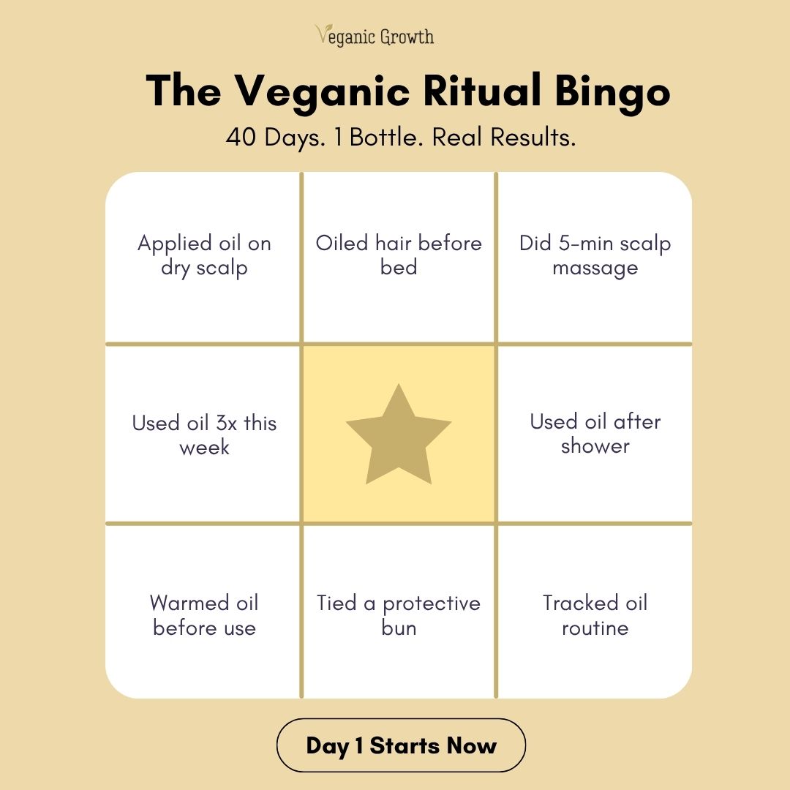Mark the Applied oil on dry scalp square
The image size is (790, 790).
tap(204, 256)
